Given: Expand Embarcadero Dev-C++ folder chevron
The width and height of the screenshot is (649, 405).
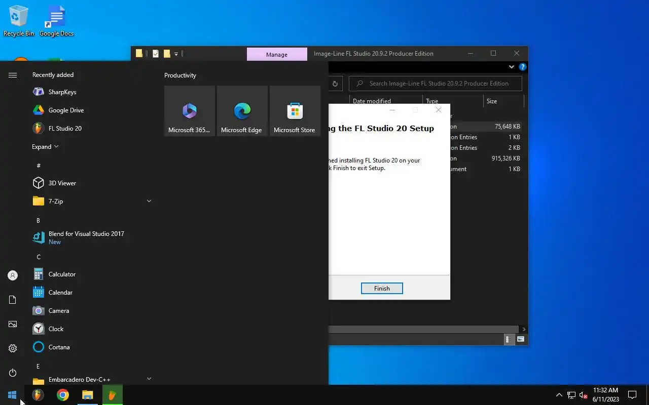Looking at the screenshot, I should [149, 379].
